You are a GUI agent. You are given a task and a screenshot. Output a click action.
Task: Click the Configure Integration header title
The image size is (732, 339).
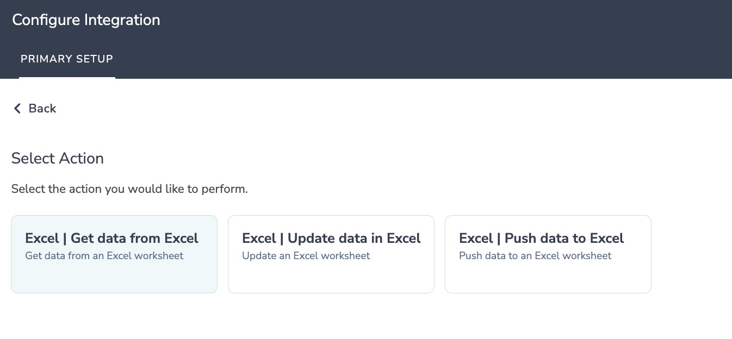point(86,20)
